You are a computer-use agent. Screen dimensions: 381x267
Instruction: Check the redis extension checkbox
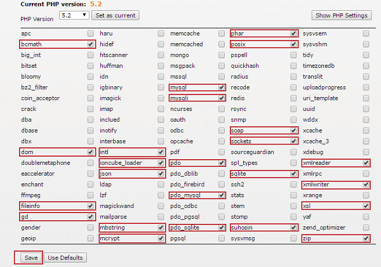293,98
